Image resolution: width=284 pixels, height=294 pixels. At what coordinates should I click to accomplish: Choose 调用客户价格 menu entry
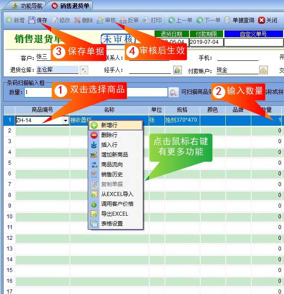click(116, 204)
